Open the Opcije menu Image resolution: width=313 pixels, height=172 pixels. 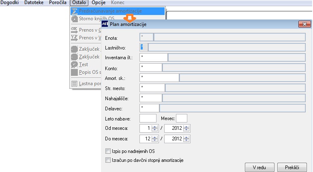(x=99, y=2)
